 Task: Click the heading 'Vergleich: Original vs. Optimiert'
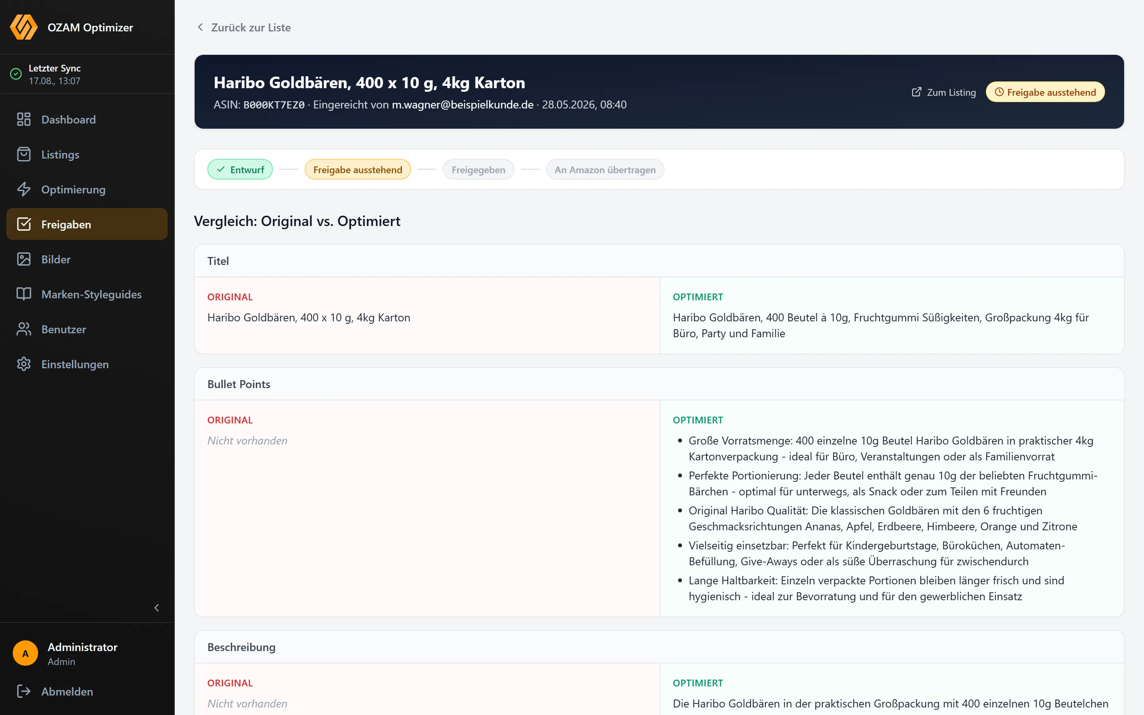(297, 221)
